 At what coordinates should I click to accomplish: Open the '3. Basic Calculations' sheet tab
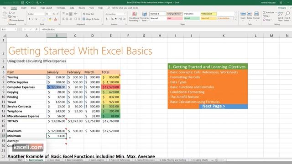pyautogui.click(x=74, y=160)
